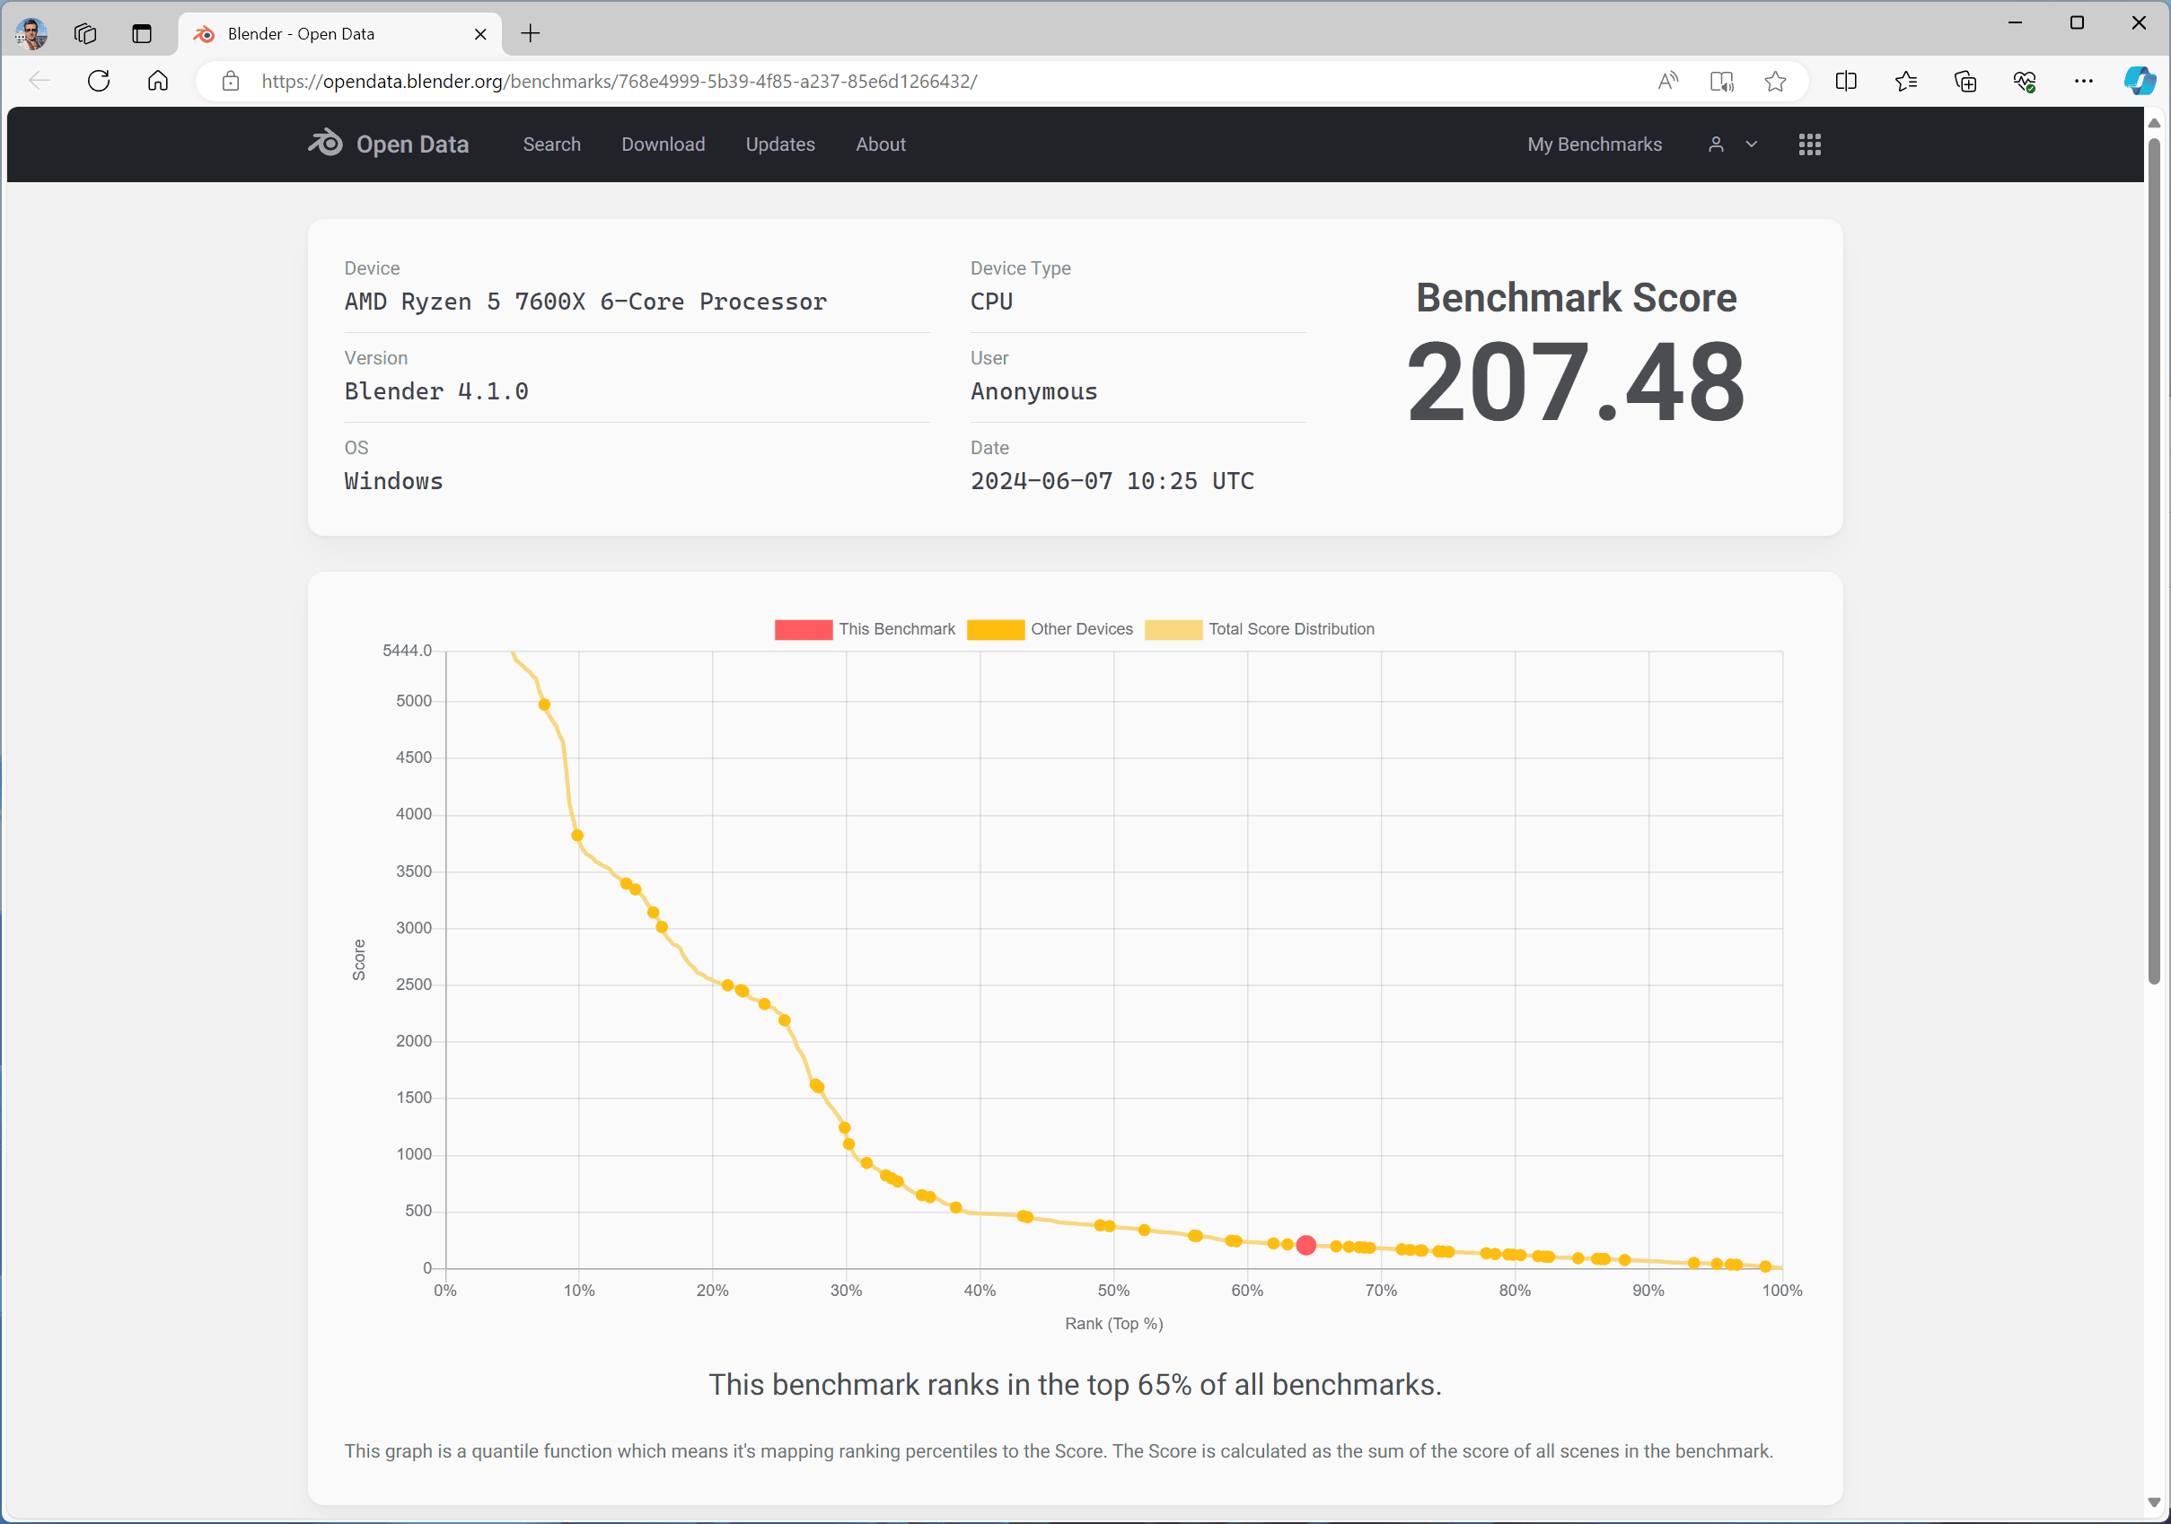Click the Updates navigation icon
2171x1524 pixels.
pyautogui.click(x=777, y=144)
